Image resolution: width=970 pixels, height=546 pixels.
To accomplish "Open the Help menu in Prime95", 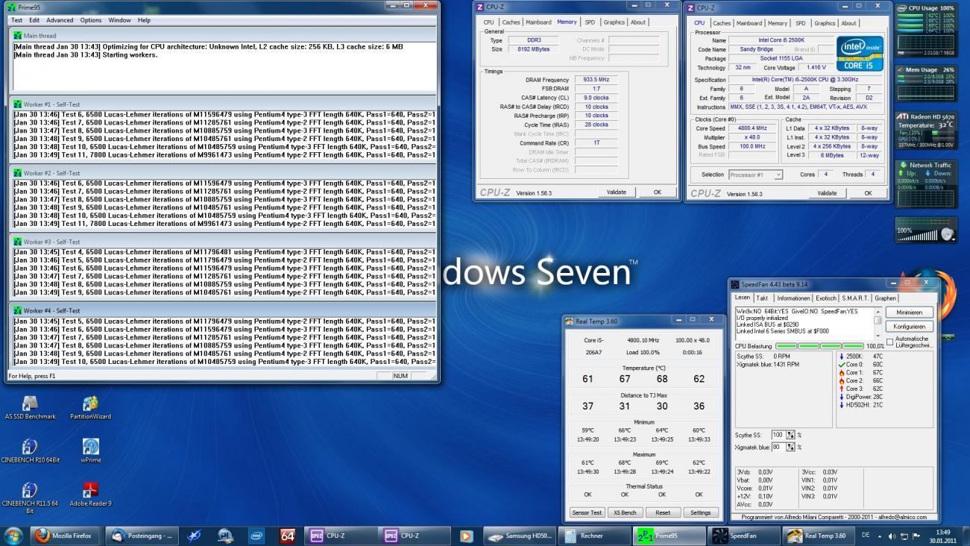I will 144,20.
